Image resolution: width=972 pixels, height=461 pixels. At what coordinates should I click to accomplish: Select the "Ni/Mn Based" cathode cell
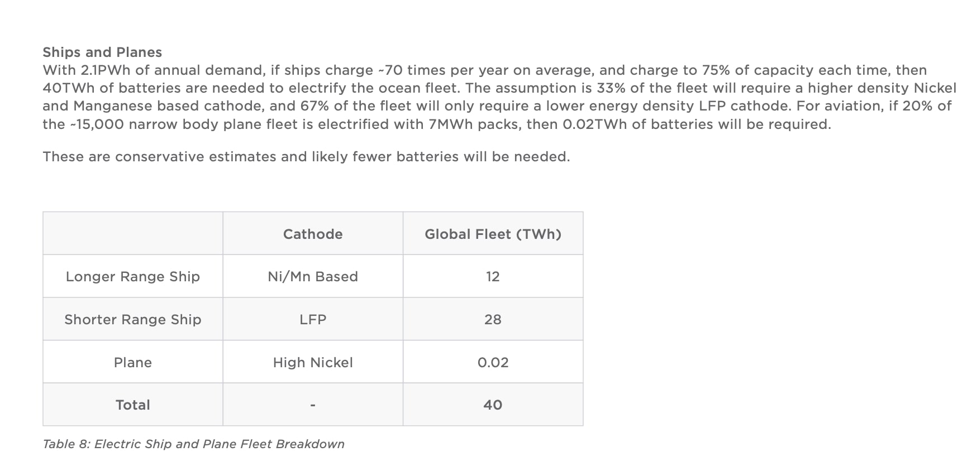(313, 277)
